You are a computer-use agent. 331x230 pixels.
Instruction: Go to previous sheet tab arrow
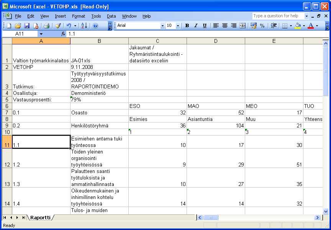pos(11,217)
